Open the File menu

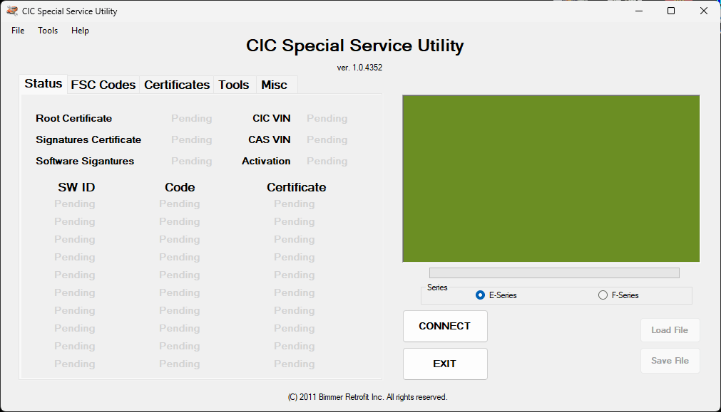coord(18,31)
